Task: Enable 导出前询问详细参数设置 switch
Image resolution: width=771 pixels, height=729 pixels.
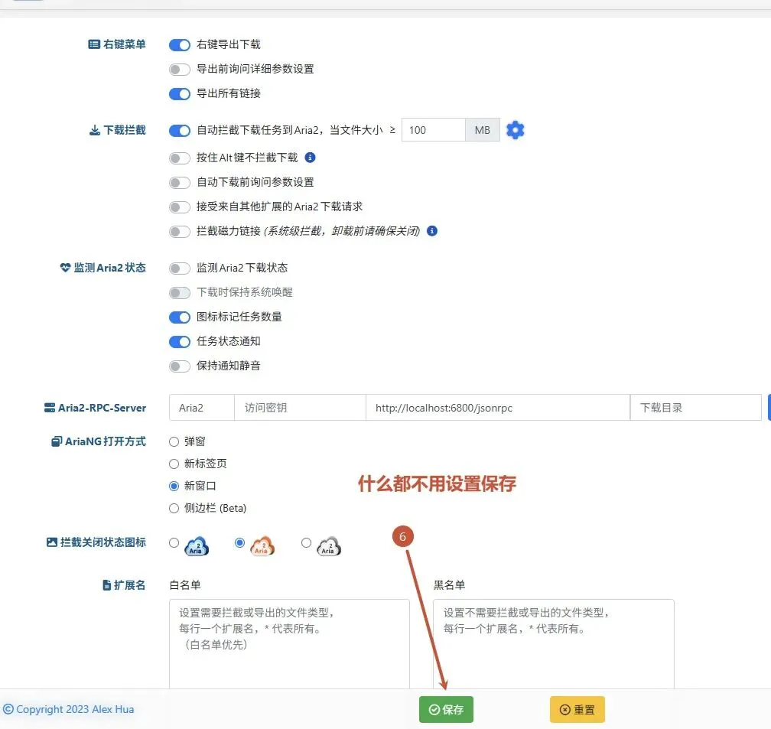Action: pyautogui.click(x=180, y=70)
